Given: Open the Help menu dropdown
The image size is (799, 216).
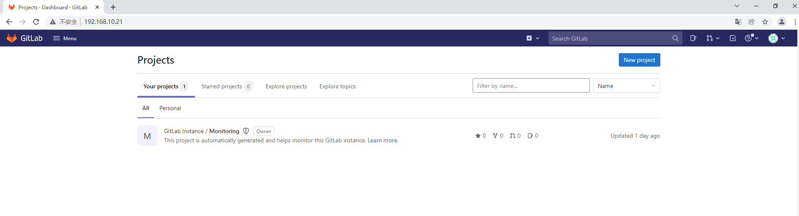Looking at the screenshot, I should pyautogui.click(x=752, y=38).
